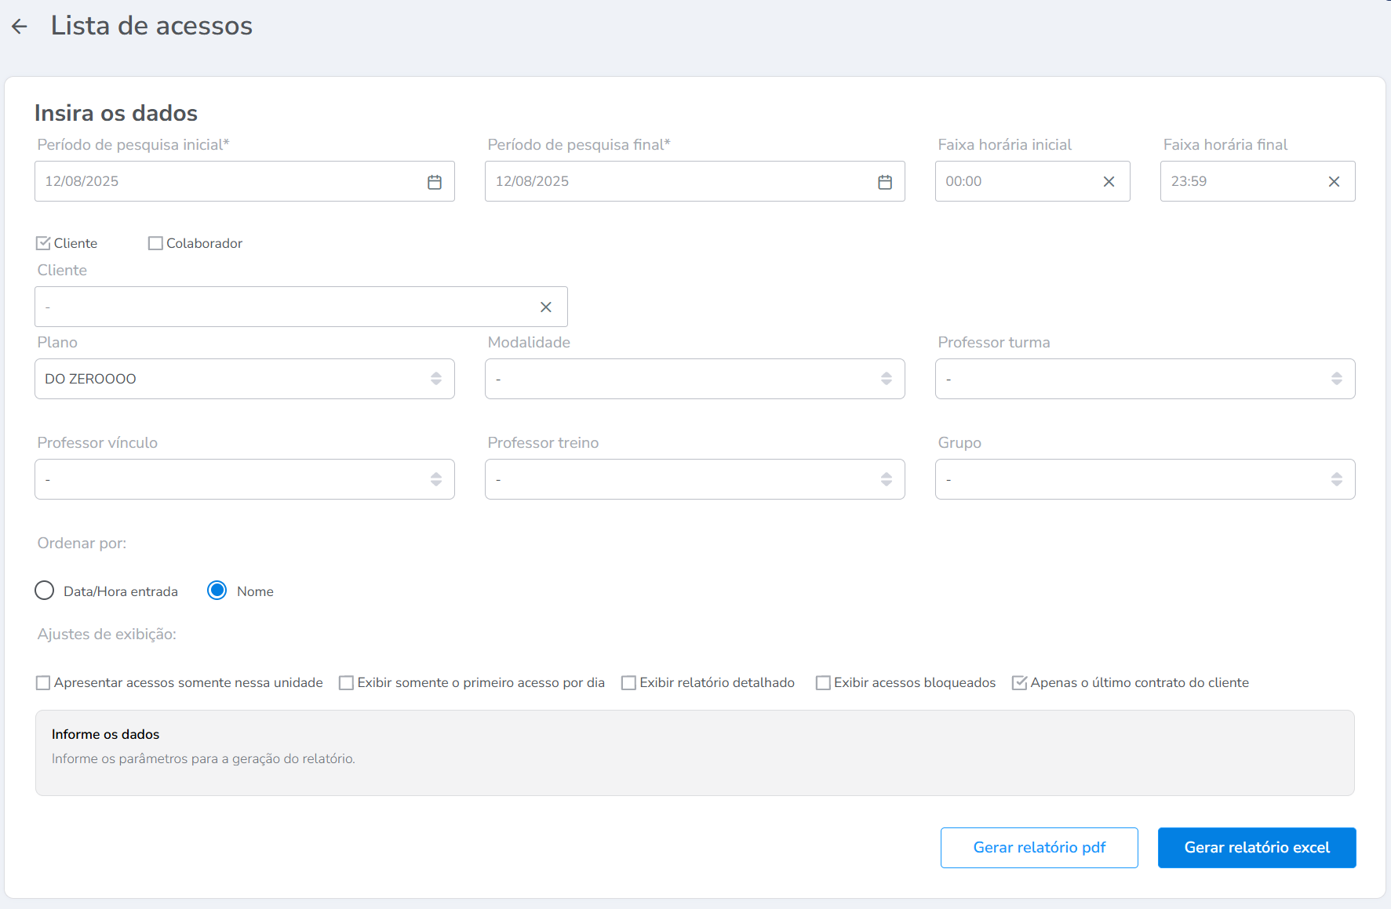The image size is (1391, 909).
Task: Choose Nome as the sort order
Action: (x=217, y=591)
